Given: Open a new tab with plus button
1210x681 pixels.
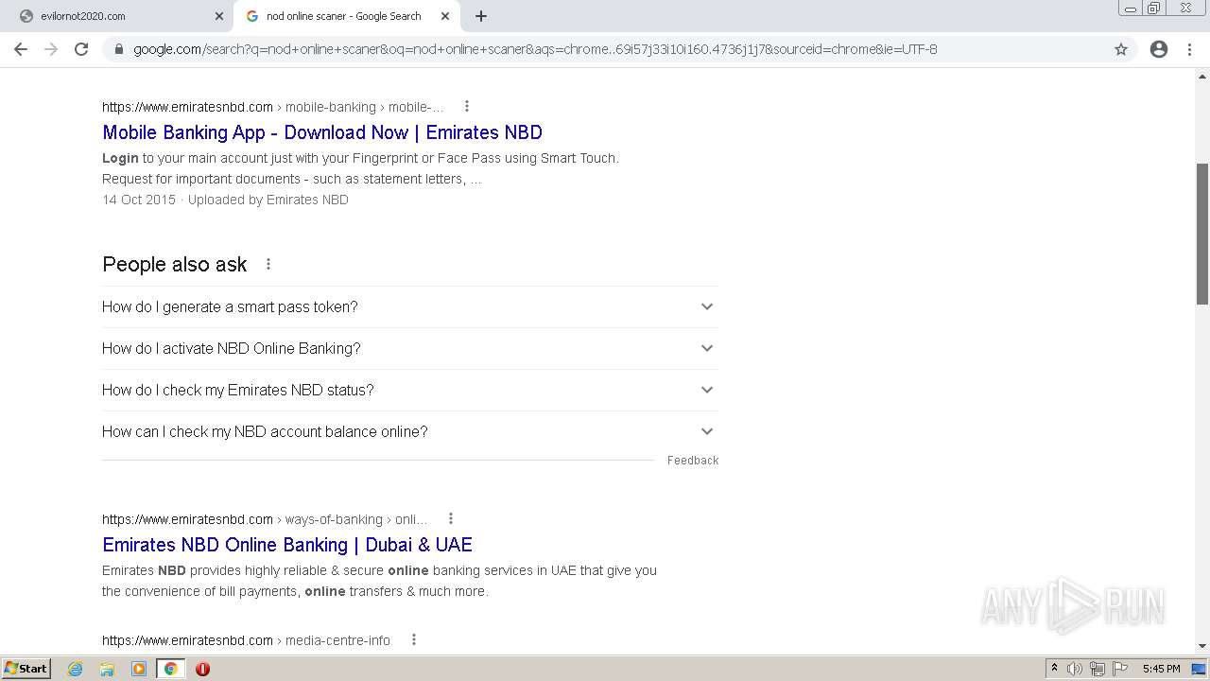Looking at the screenshot, I should pyautogui.click(x=481, y=16).
